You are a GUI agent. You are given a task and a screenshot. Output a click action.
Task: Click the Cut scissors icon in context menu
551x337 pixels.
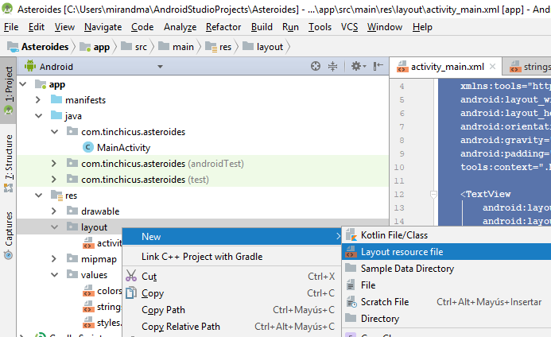pyautogui.click(x=130, y=276)
